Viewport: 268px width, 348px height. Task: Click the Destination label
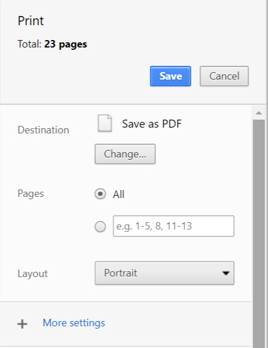[43, 130]
